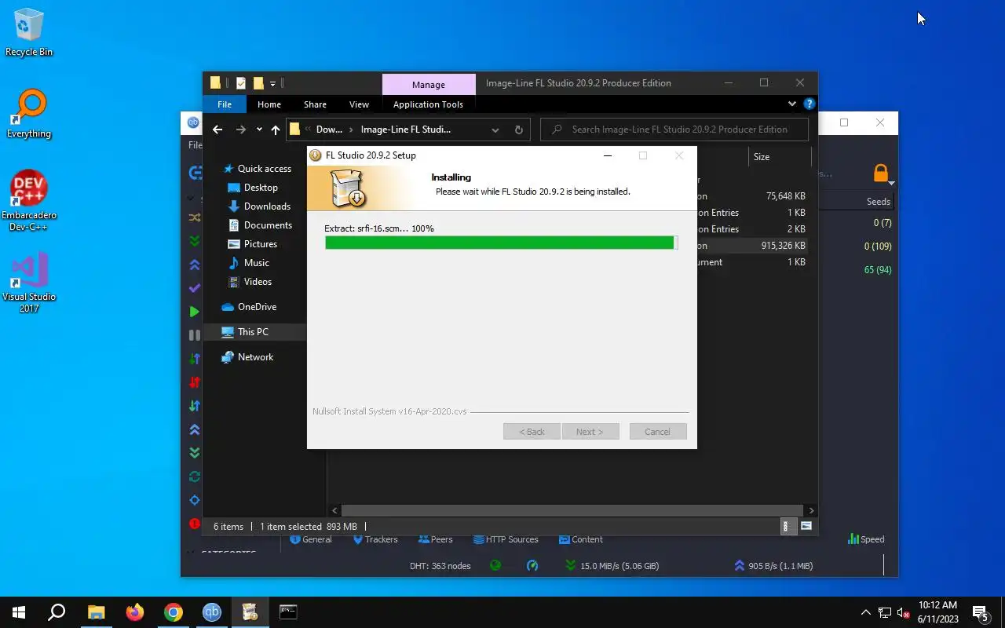Open Google Chrome from the taskbar
Screen dimensions: 1005x628
[x=174, y=612]
